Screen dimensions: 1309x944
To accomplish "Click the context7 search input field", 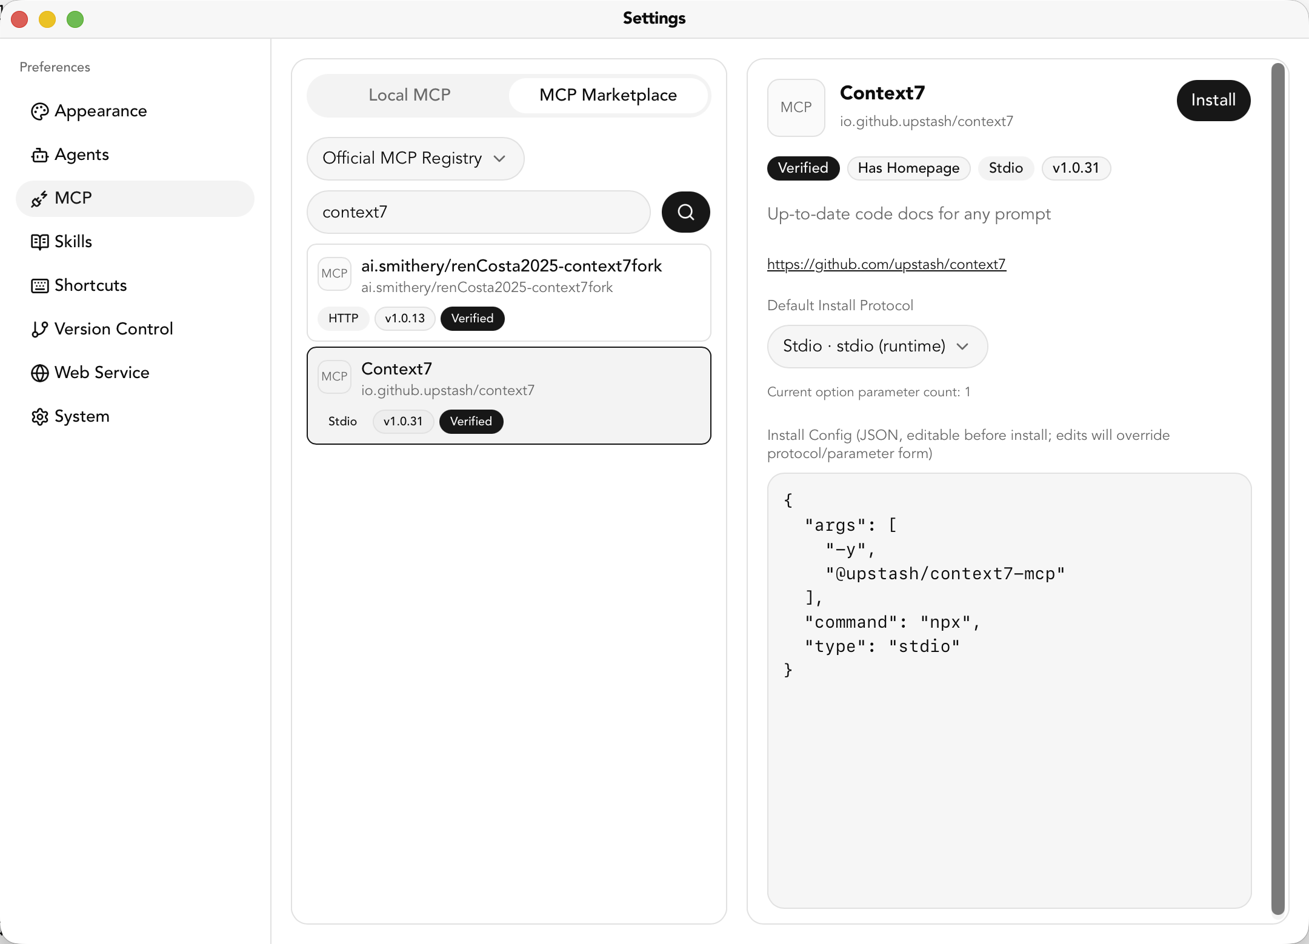I will [x=478, y=212].
